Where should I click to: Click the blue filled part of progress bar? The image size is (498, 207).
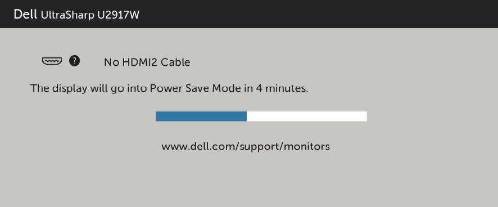201,116
